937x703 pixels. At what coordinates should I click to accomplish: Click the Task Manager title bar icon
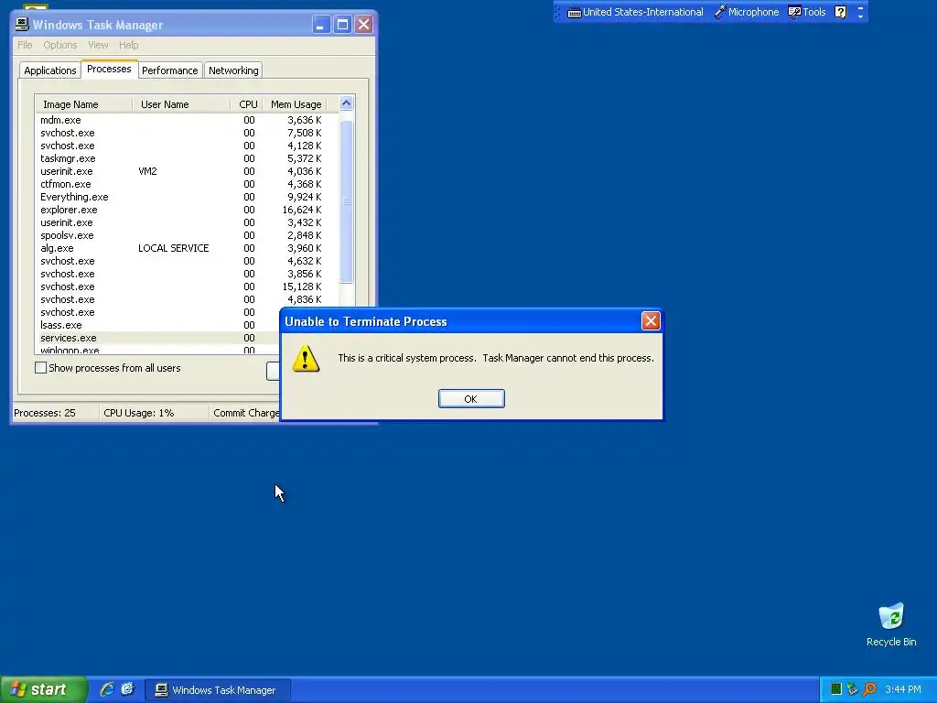click(x=22, y=25)
